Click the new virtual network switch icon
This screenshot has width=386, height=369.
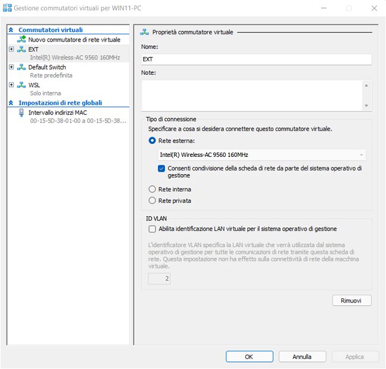pyautogui.click(x=22, y=40)
